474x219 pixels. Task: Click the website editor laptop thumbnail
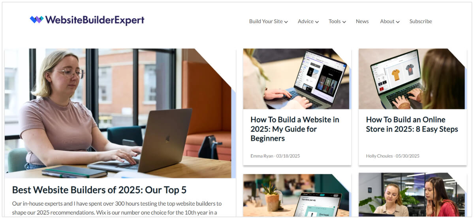(297, 79)
